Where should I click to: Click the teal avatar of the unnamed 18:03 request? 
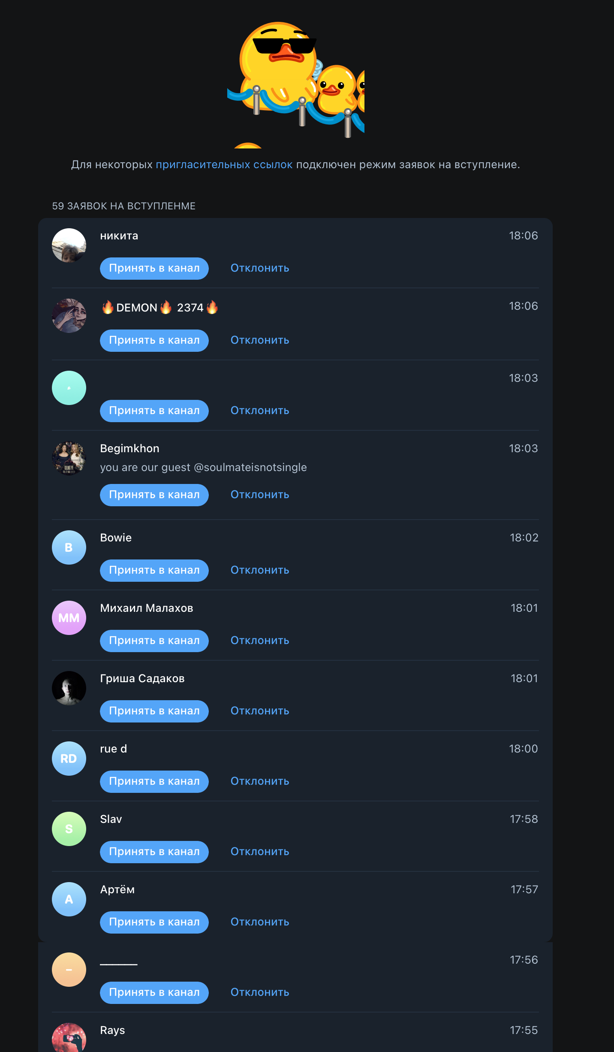[x=69, y=388]
